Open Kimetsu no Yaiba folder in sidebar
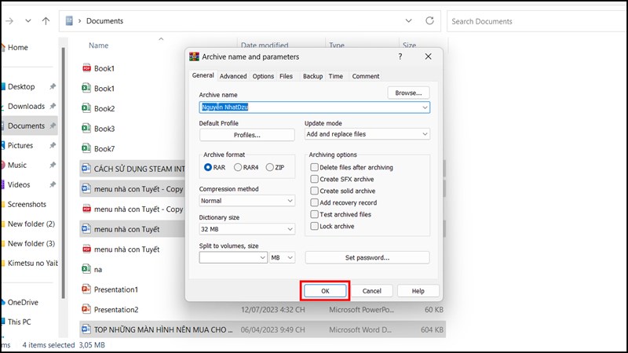Screen dimensions: 628x353 [33, 263]
